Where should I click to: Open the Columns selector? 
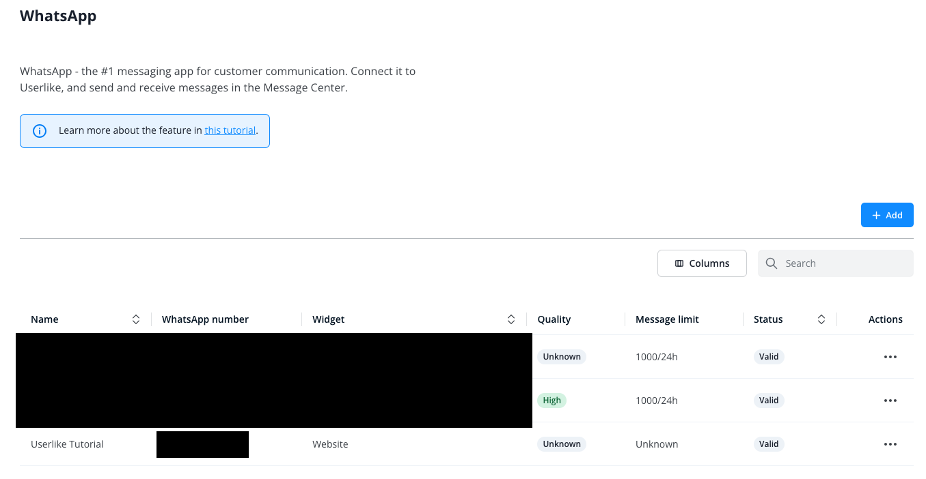pyautogui.click(x=701, y=263)
